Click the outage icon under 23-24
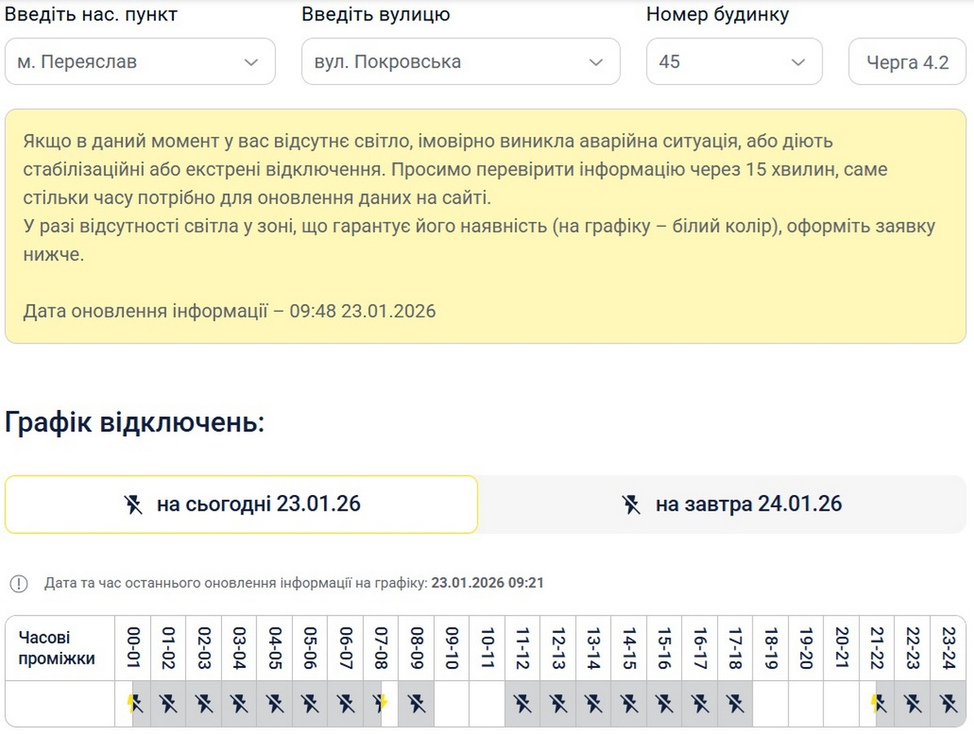974x734 pixels. (x=948, y=703)
